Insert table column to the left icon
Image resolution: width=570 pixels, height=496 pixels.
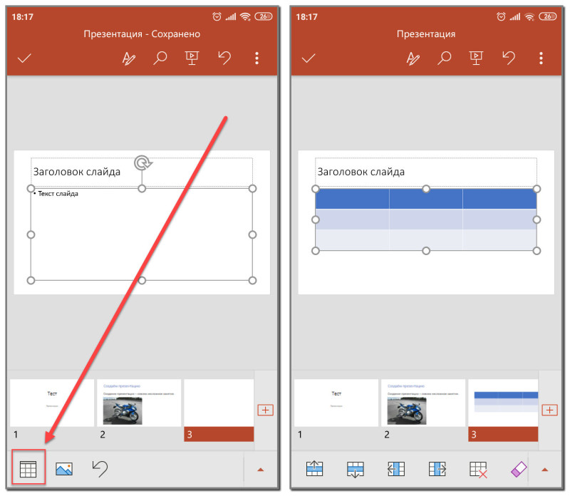[396, 469]
